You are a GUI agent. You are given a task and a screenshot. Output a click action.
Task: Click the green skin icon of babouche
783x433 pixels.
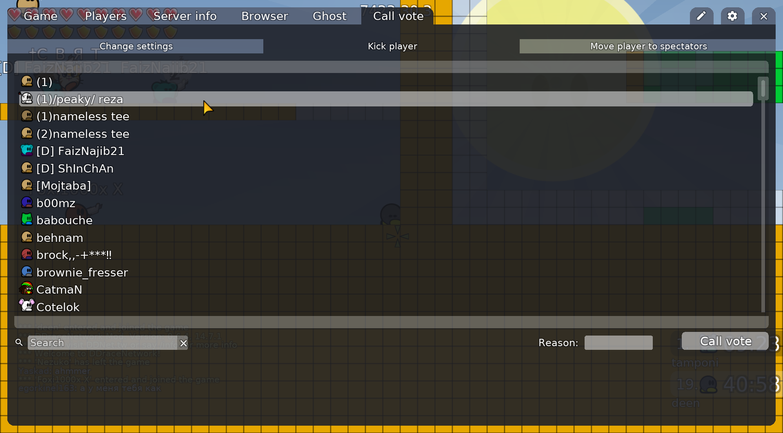tap(27, 220)
